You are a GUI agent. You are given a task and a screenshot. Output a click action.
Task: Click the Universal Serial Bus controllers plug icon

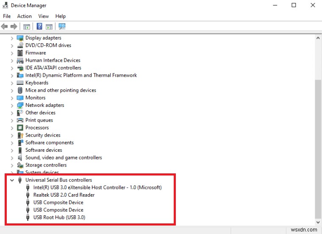pyautogui.click(x=20, y=180)
